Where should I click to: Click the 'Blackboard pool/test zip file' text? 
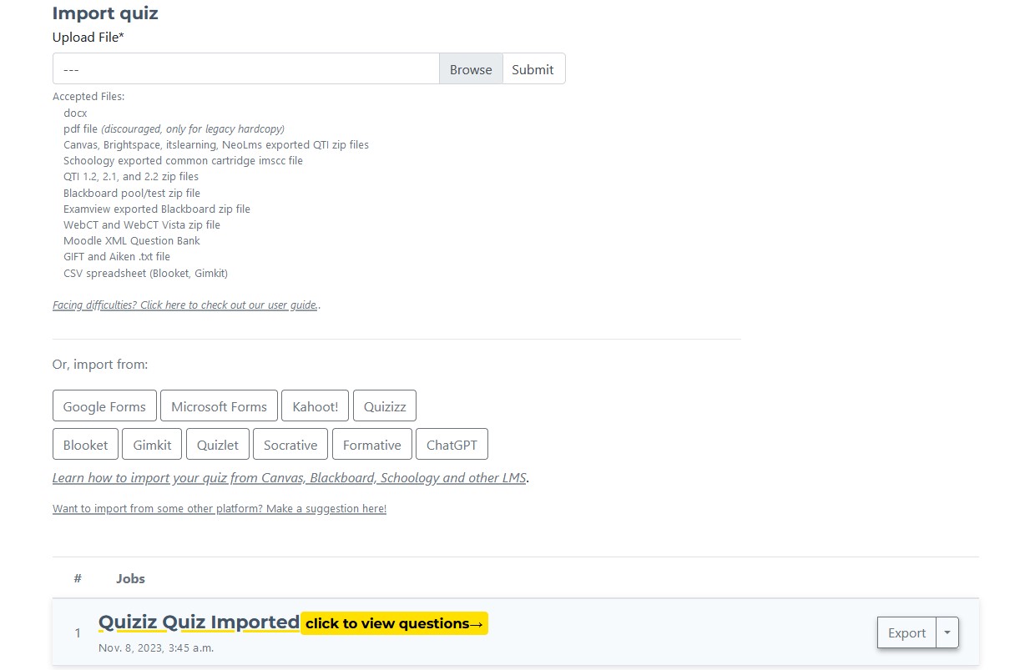(132, 193)
